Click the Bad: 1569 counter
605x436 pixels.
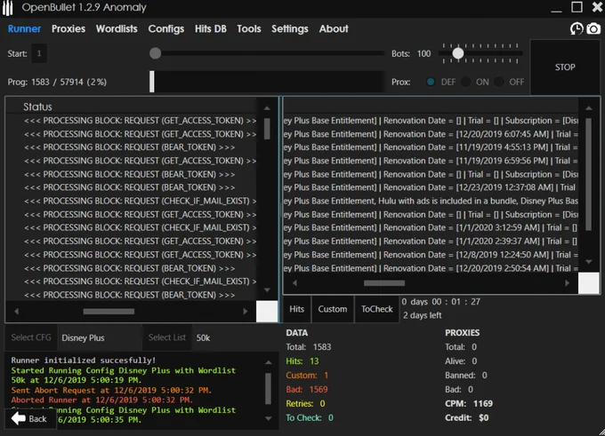[307, 390]
